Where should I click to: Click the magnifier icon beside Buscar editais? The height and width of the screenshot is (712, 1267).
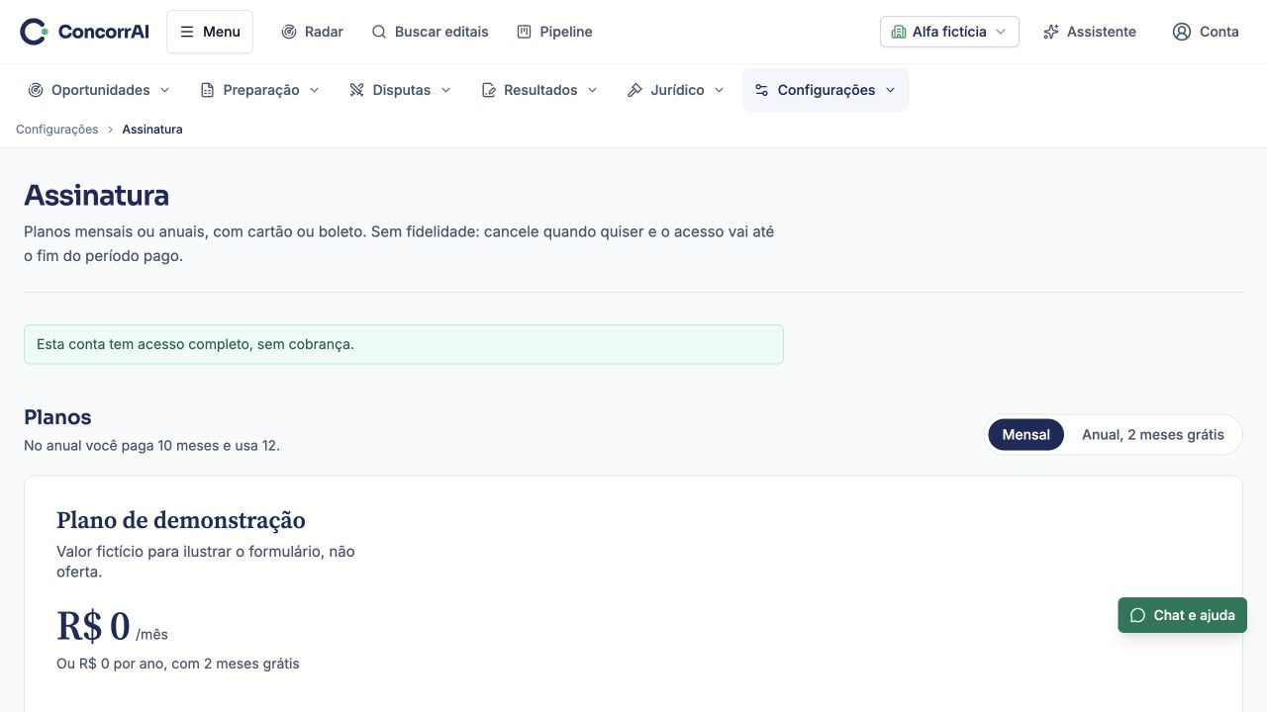tap(379, 32)
